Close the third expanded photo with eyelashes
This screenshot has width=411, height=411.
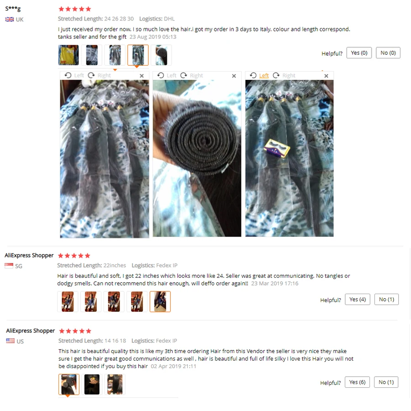point(327,76)
